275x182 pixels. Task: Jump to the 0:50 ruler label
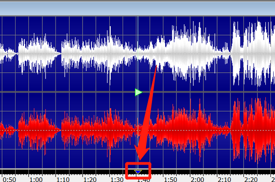[x=9, y=180]
